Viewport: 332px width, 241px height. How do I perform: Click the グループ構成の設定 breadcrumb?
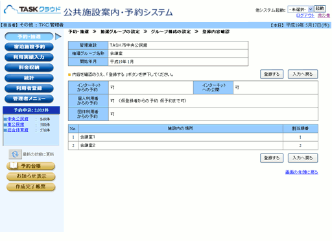(x=171, y=32)
